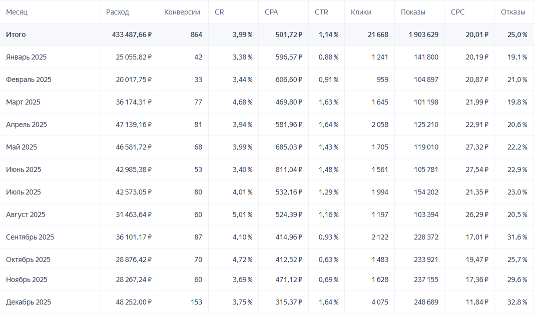Click the Отказы column header

tap(513, 12)
